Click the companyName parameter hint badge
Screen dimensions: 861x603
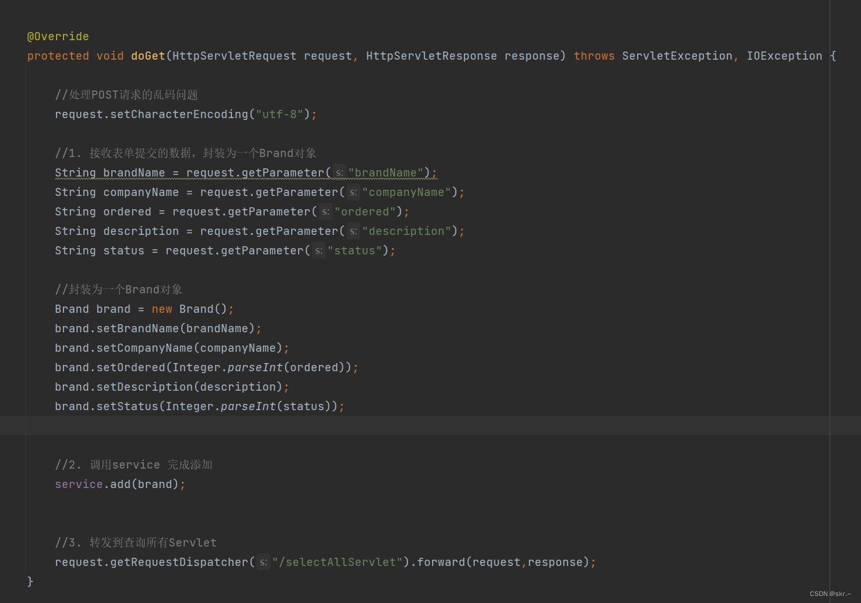[353, 192]
